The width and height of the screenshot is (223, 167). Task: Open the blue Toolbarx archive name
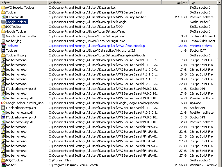click(x=12, y=46)
